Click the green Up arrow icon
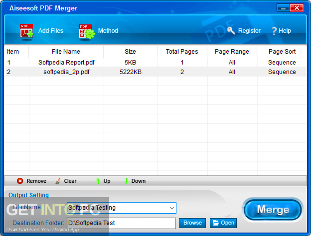This screenshot has height=236, width=311. click(98, 181)
